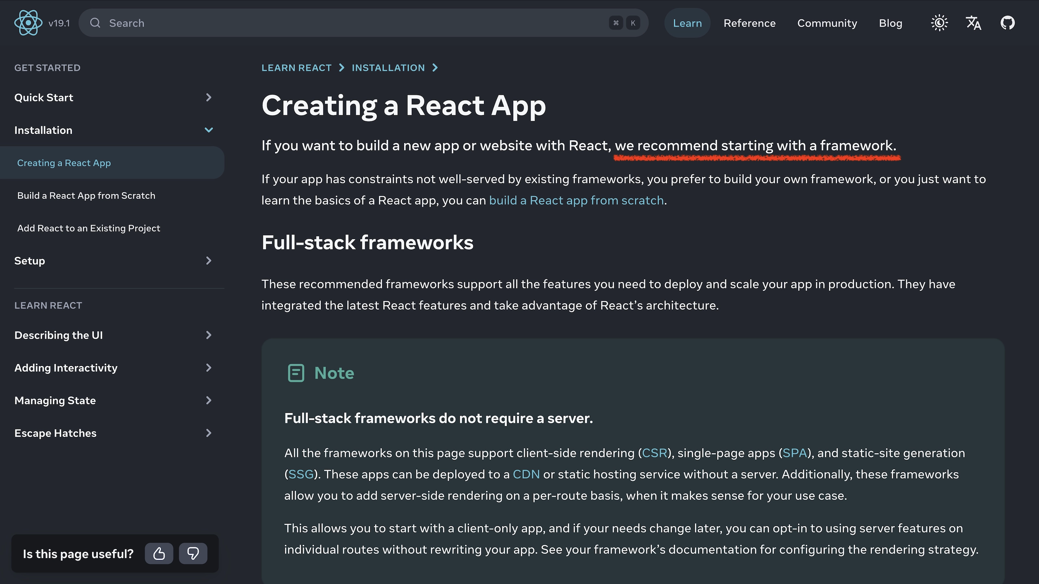
Task: Expand Escape Hatches chevron
Action: click(x=209, y=433)
